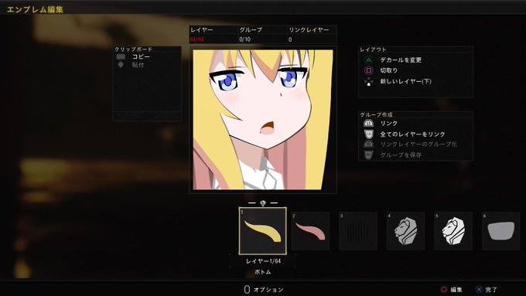Click the triangle button icon for デカールを変更
526x296 pixels.
[368, 60]
